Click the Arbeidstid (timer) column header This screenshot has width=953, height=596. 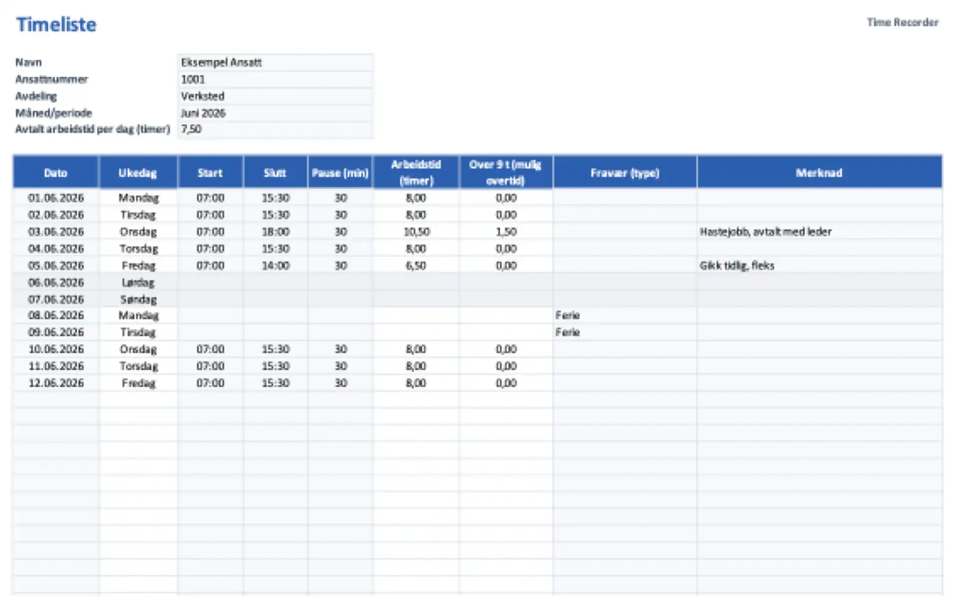[x=416, y=173]
